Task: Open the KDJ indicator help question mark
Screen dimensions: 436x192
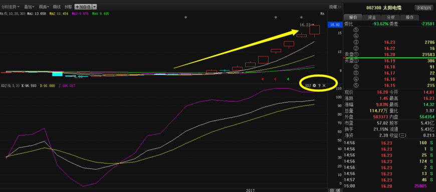Action: [319, 85]
